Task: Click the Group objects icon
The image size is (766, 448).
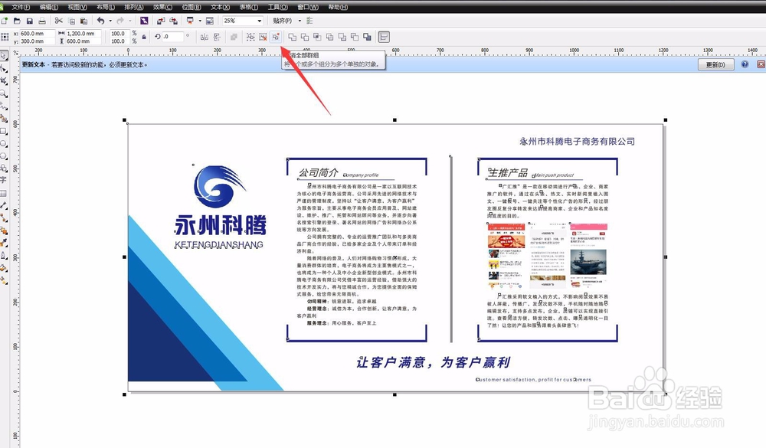Action: 250,37
